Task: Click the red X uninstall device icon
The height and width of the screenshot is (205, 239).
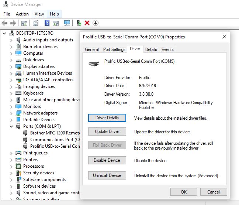Action: [87, 23]
